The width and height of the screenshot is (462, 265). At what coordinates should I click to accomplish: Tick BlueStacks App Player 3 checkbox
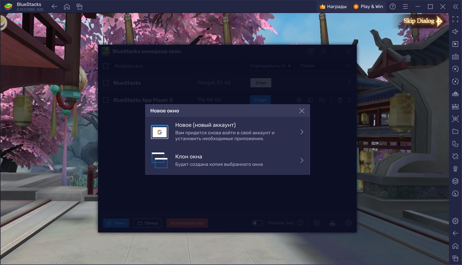point(106,100)
